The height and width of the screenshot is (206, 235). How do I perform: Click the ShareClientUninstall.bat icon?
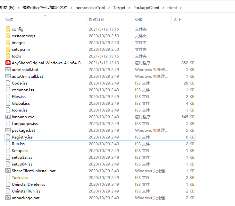[x=8, y=171]
